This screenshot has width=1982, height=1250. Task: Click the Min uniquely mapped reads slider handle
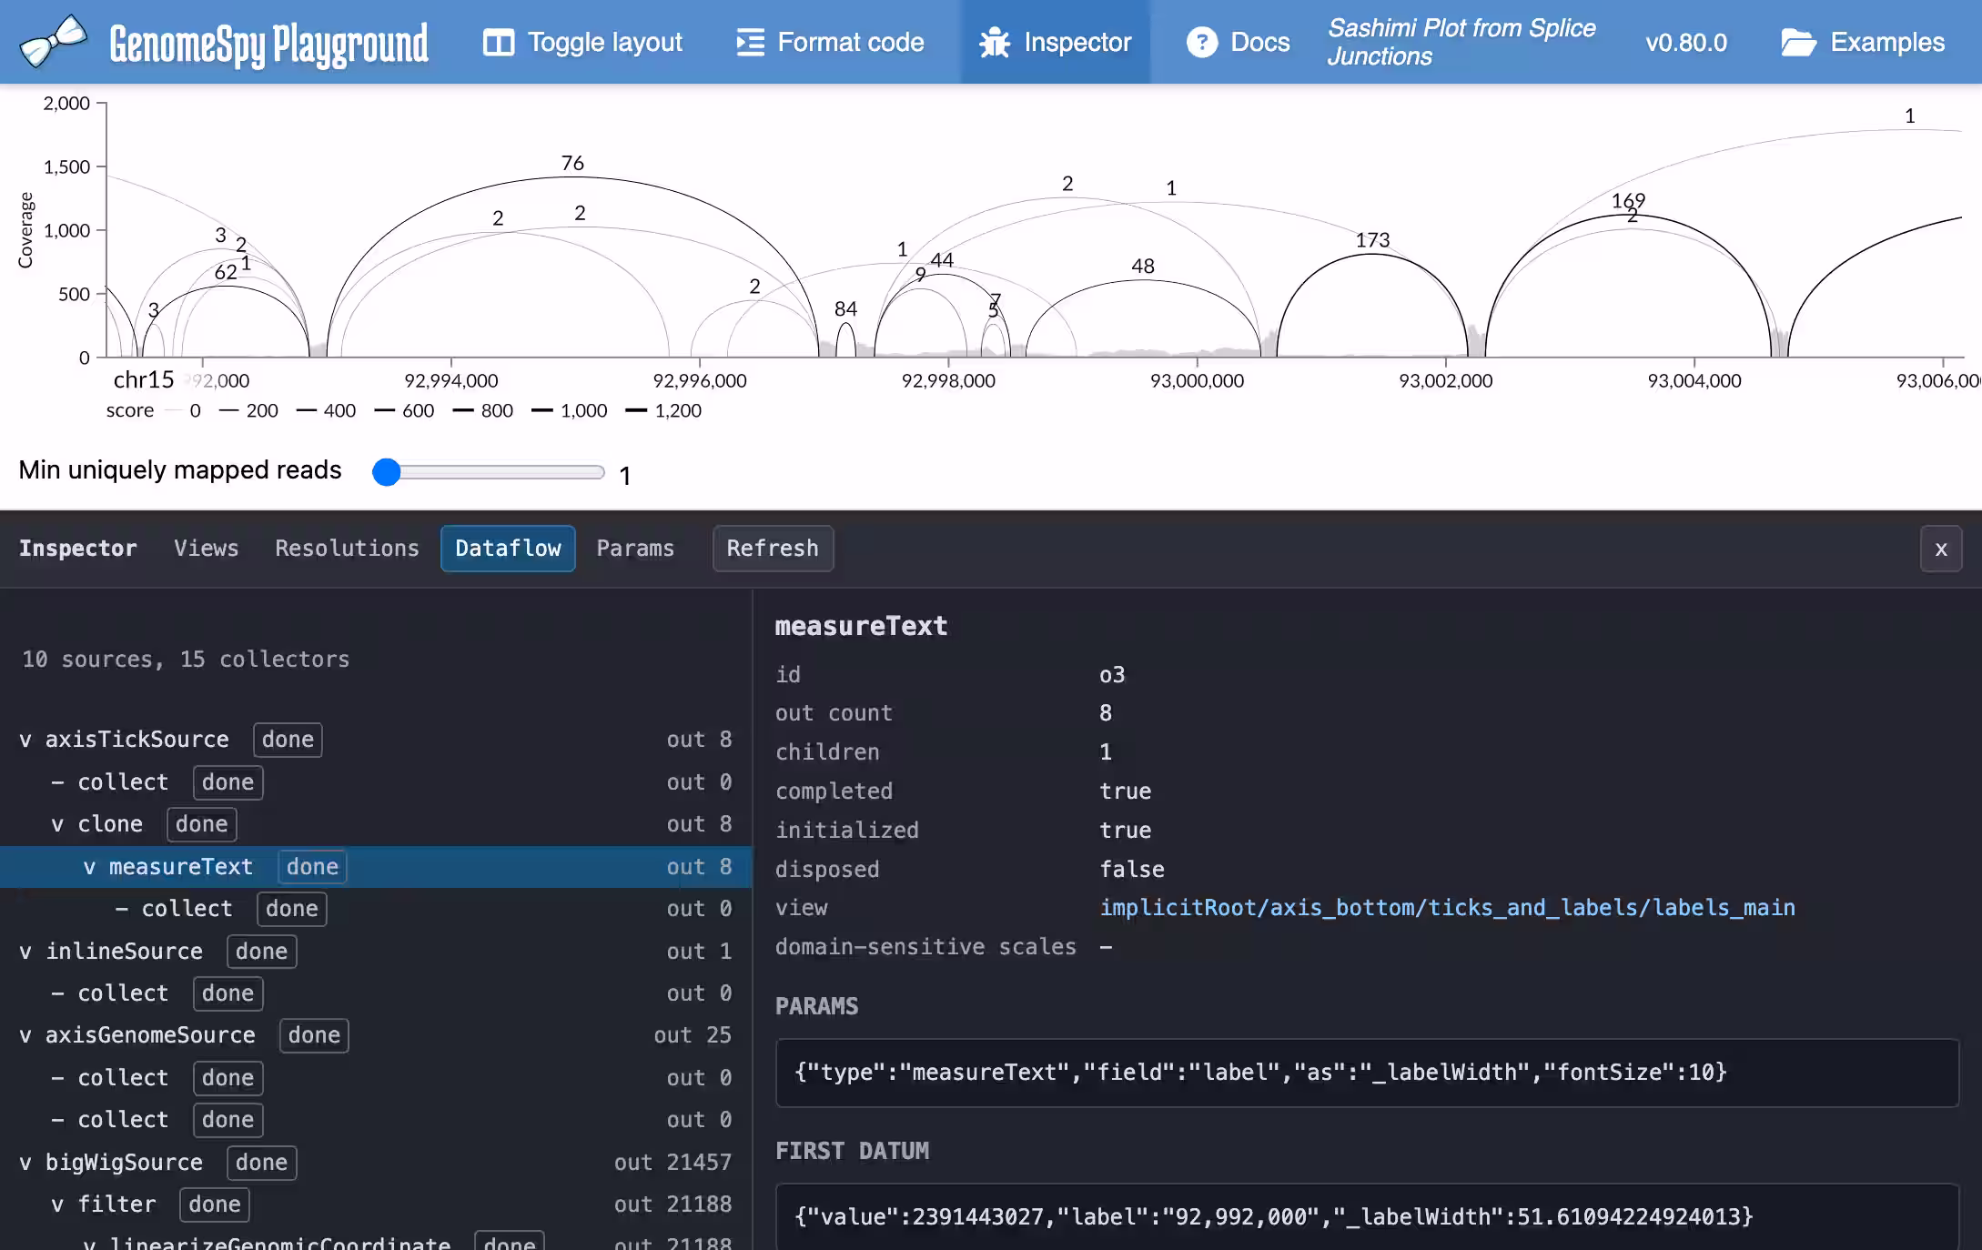click(387, 472)
